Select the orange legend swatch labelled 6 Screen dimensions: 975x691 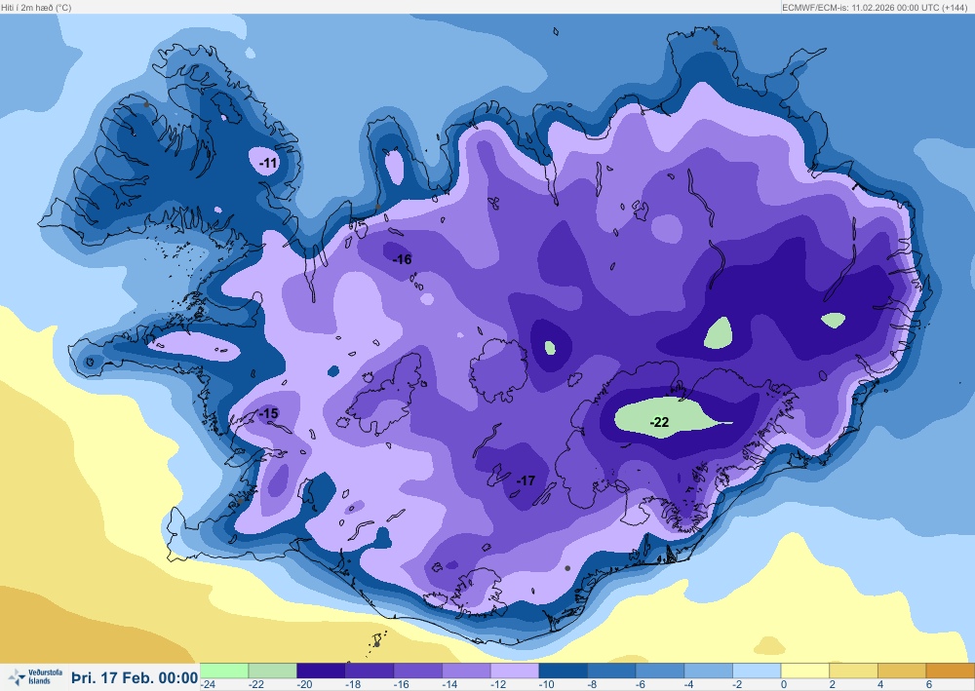951,671
